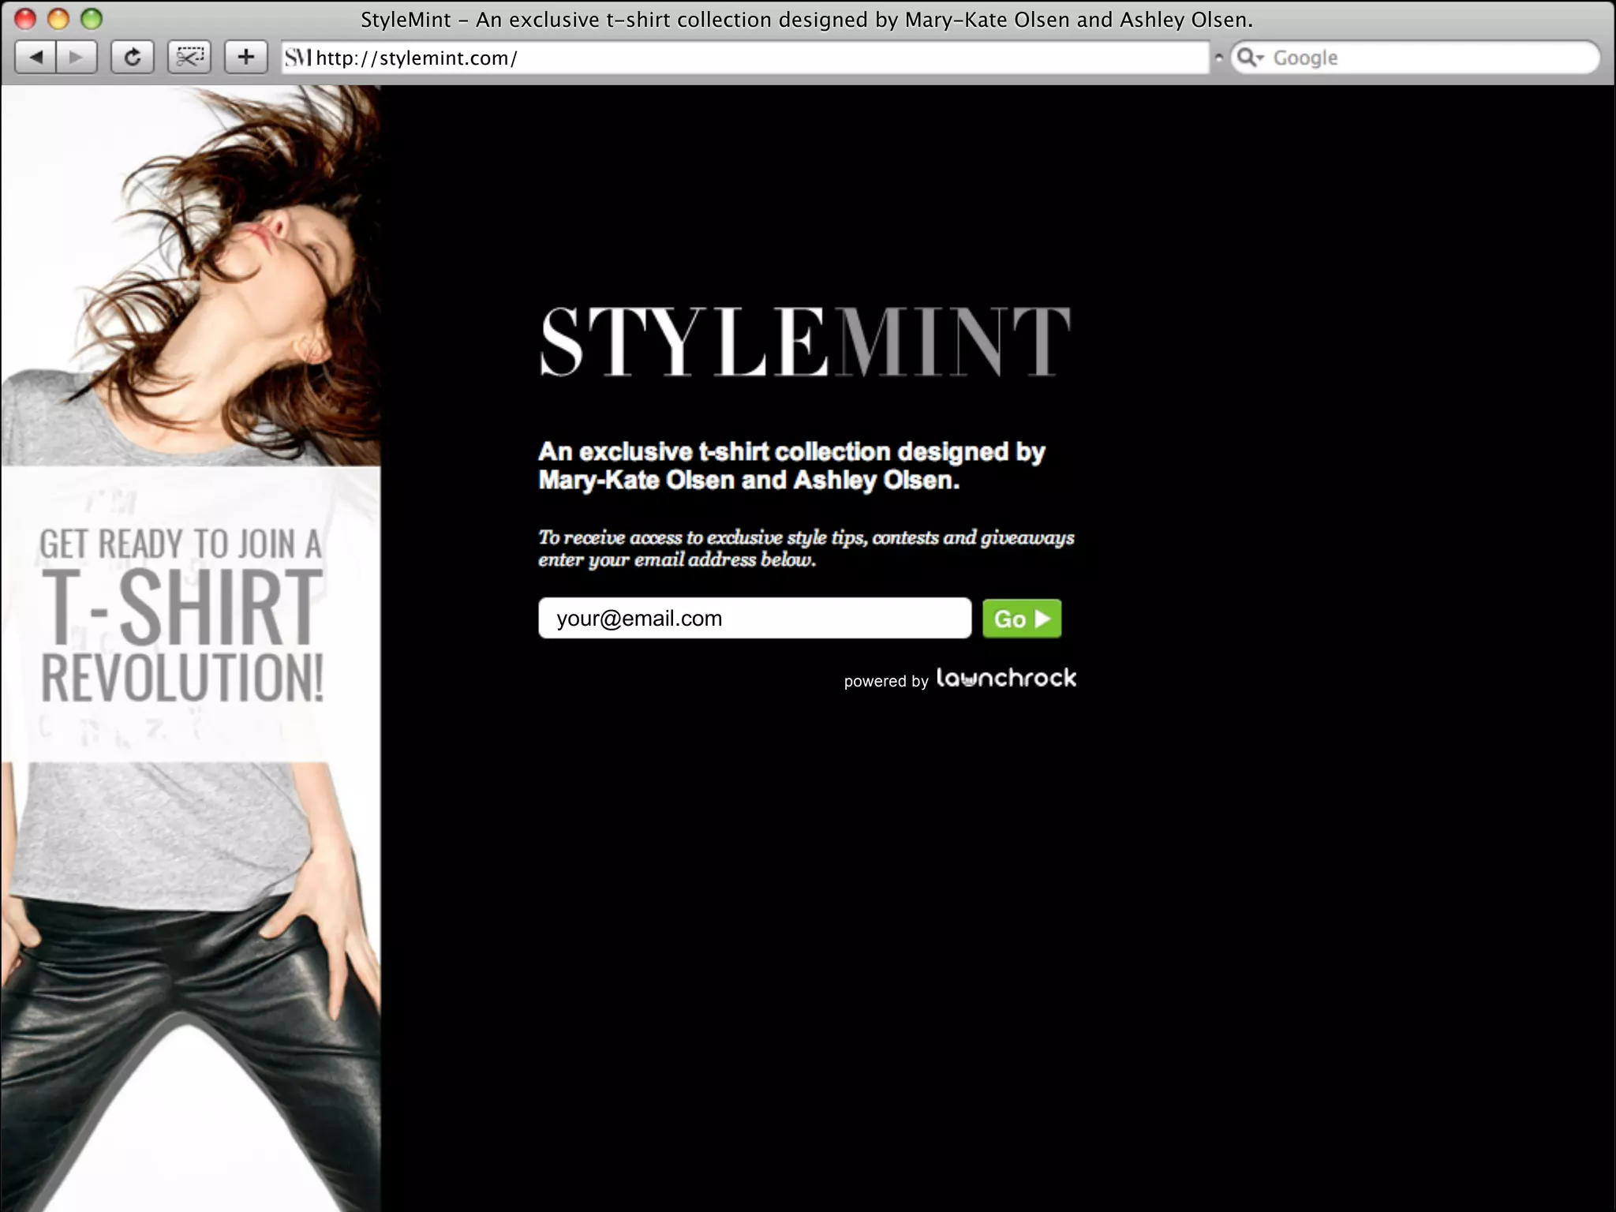The height and width of the screenshot is (1212, 1616).
Task: Reload the page with the refresh icon
Action: 132,57
